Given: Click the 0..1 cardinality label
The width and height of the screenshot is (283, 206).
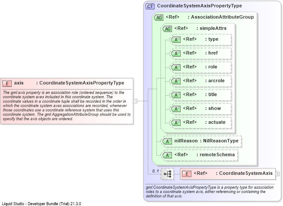Looking at the screenshot, I should click(156, 171).
